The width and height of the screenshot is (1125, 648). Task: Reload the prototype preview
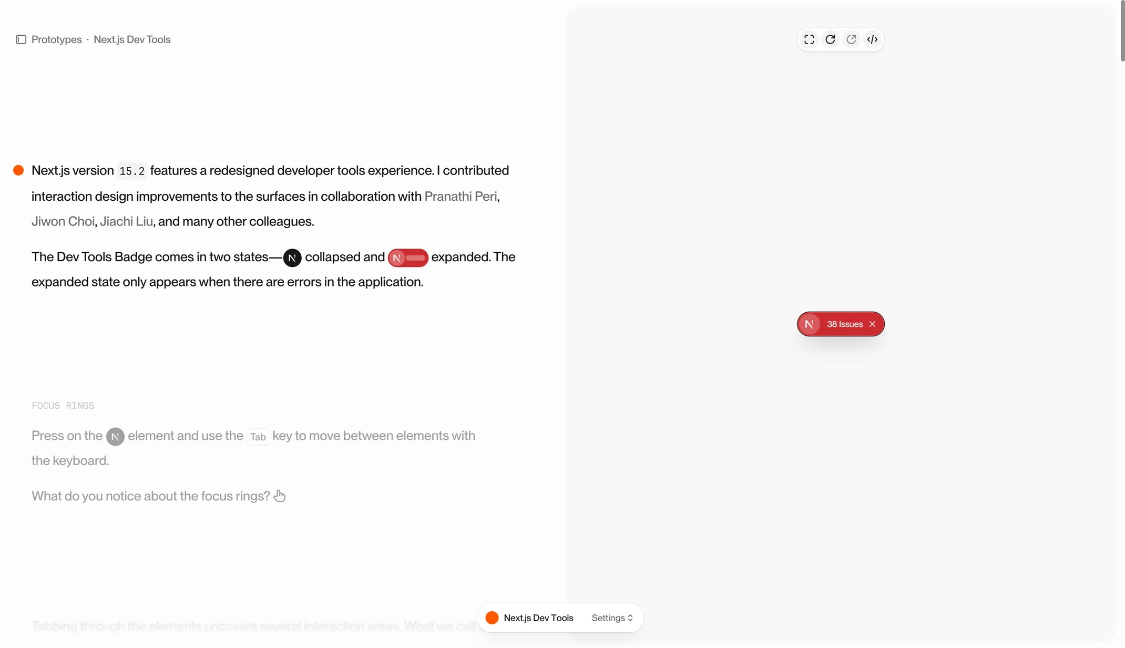[830, 39]
